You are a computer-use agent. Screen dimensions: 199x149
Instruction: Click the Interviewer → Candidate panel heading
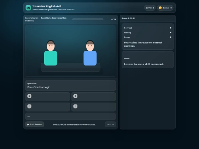[46, 19]
